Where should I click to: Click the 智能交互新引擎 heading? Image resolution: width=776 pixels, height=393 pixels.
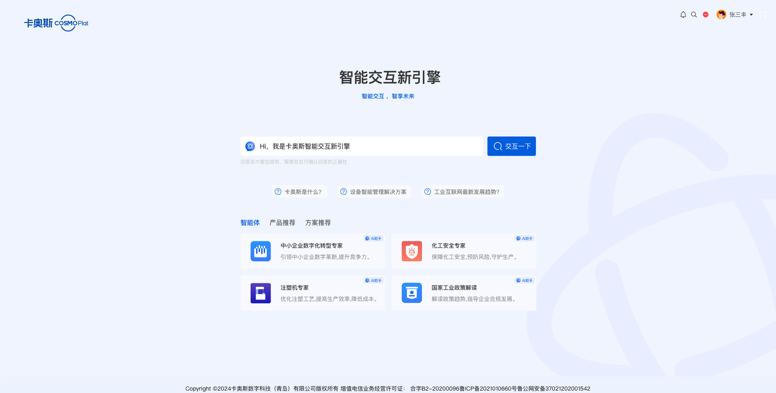tap(390, 77)
